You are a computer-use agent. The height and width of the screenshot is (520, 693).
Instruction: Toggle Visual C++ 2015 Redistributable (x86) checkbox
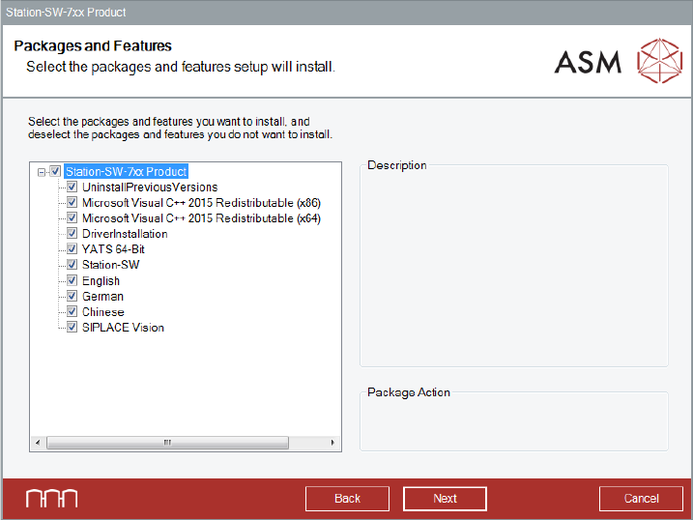pos(72,202)
